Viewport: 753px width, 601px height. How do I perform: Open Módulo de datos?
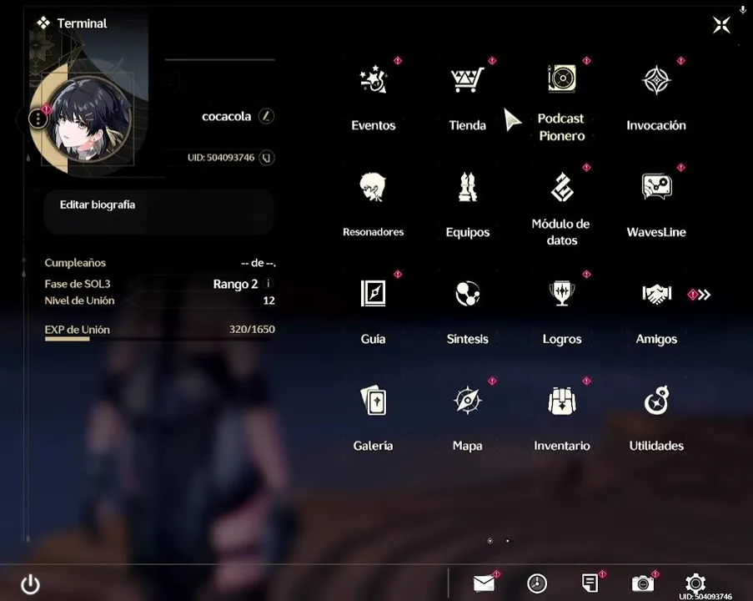tap(562, 188)
